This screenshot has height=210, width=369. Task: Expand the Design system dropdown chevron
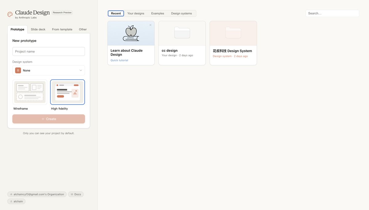[x=81, y=70]
